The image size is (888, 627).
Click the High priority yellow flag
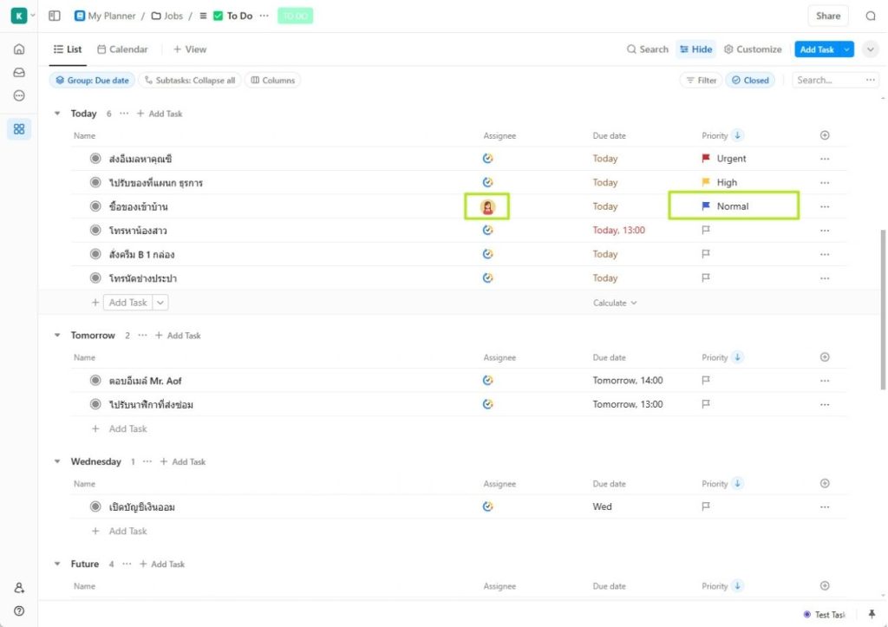[706, 182]
